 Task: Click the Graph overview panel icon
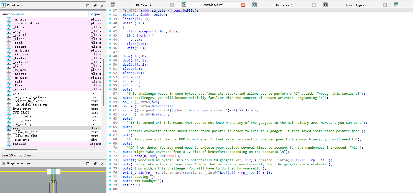pos(3,163)
